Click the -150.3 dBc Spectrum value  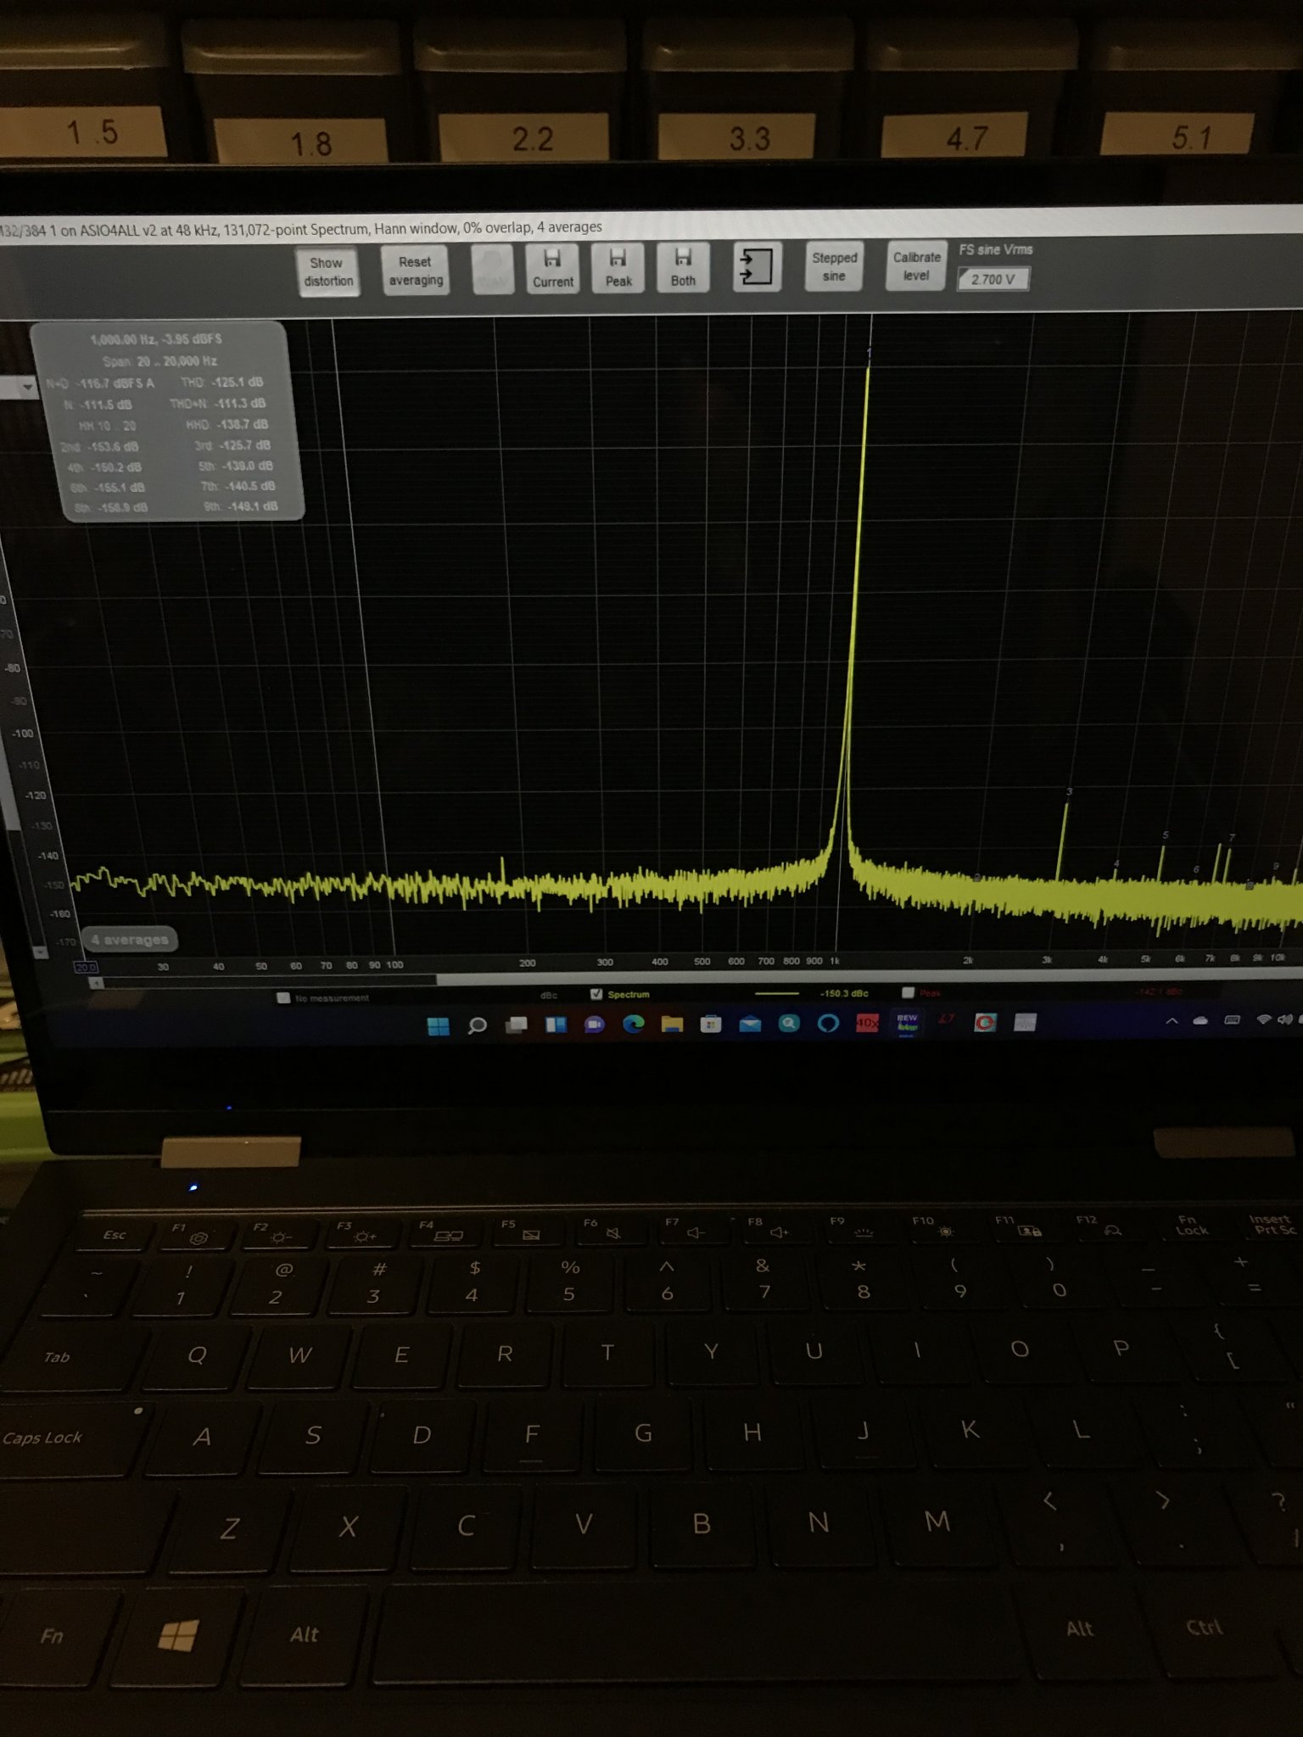[x=844, y=993]
